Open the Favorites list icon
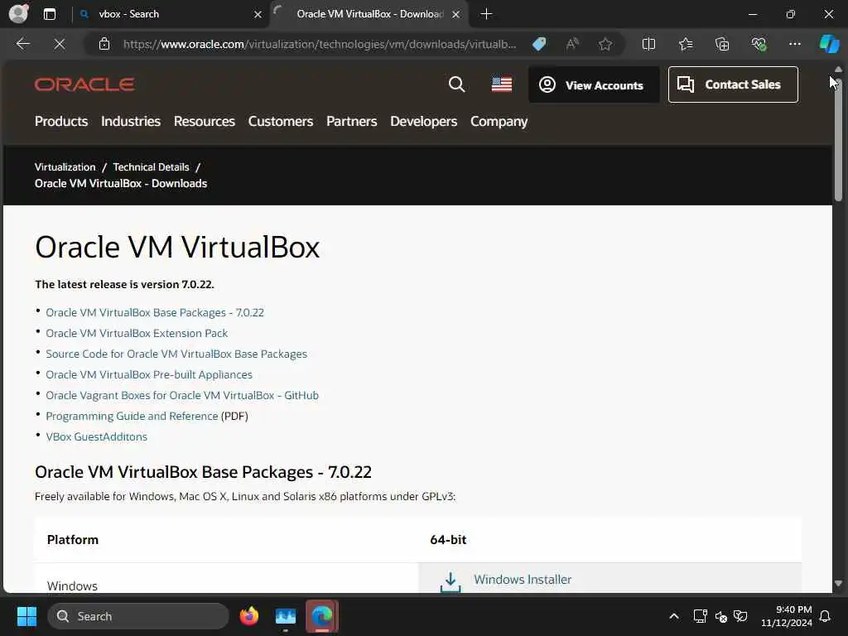Viewport: 848px width, 636px height. 685,44
